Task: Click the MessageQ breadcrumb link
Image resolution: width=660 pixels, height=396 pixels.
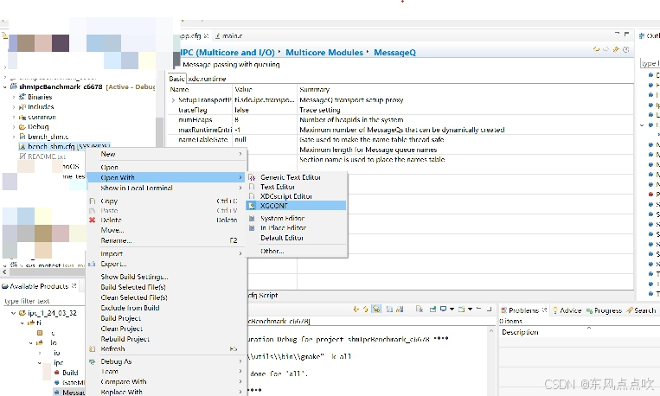Action: [x=394, y=53]
